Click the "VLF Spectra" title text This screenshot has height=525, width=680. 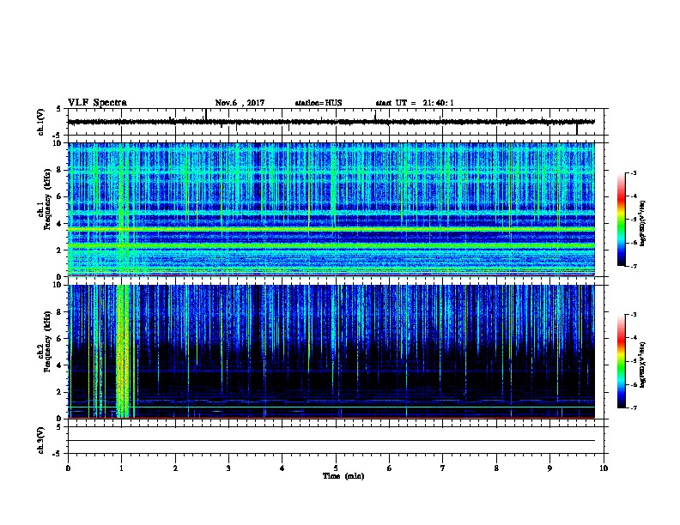tap(97, 103)
